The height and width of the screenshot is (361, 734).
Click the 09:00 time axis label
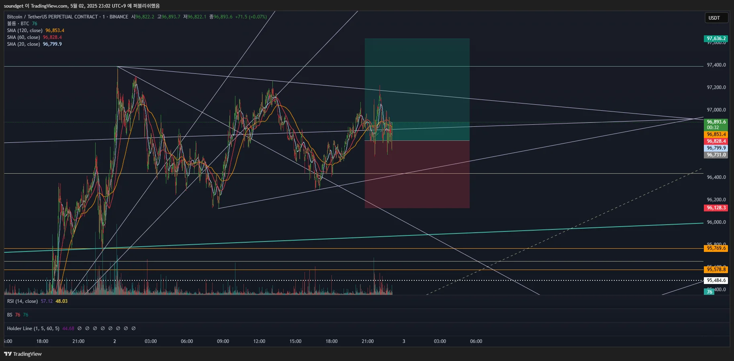pos(223,341)
